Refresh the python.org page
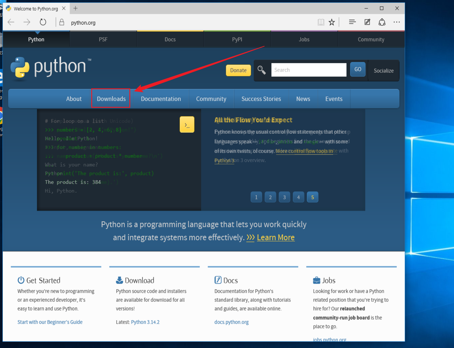This screenshot has width=454, height=348. coord(43,22)
